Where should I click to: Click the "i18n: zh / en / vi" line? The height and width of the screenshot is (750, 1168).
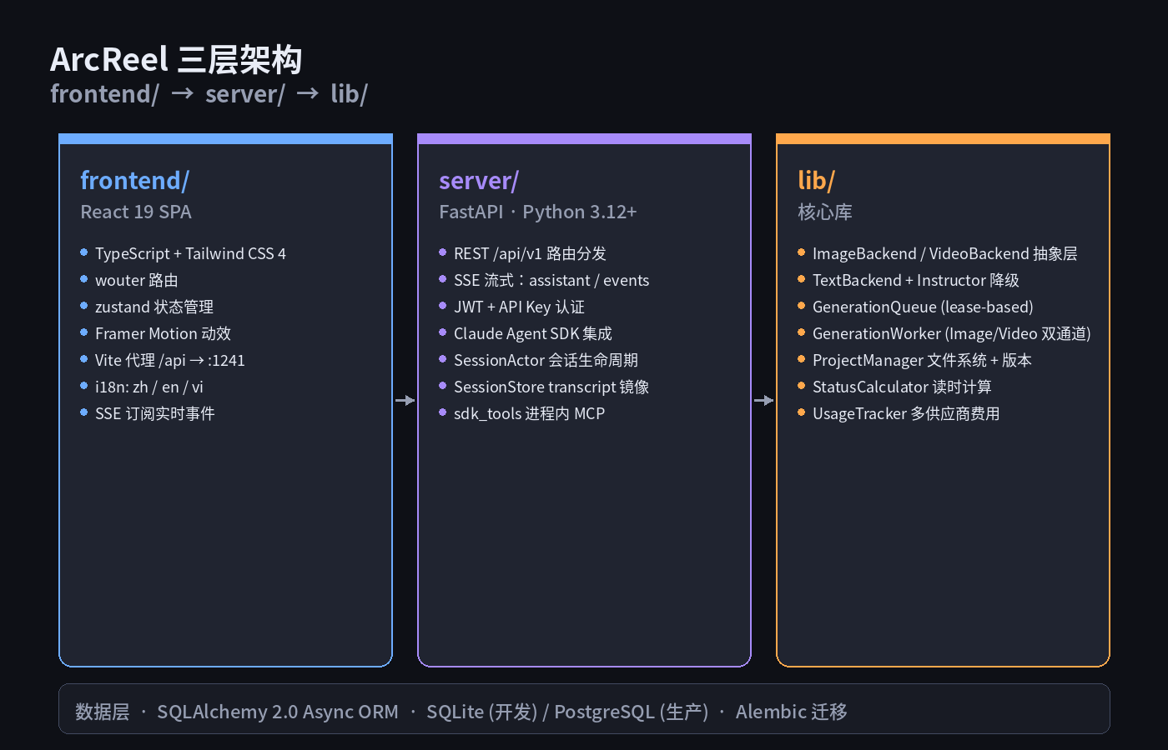[149, 387]
